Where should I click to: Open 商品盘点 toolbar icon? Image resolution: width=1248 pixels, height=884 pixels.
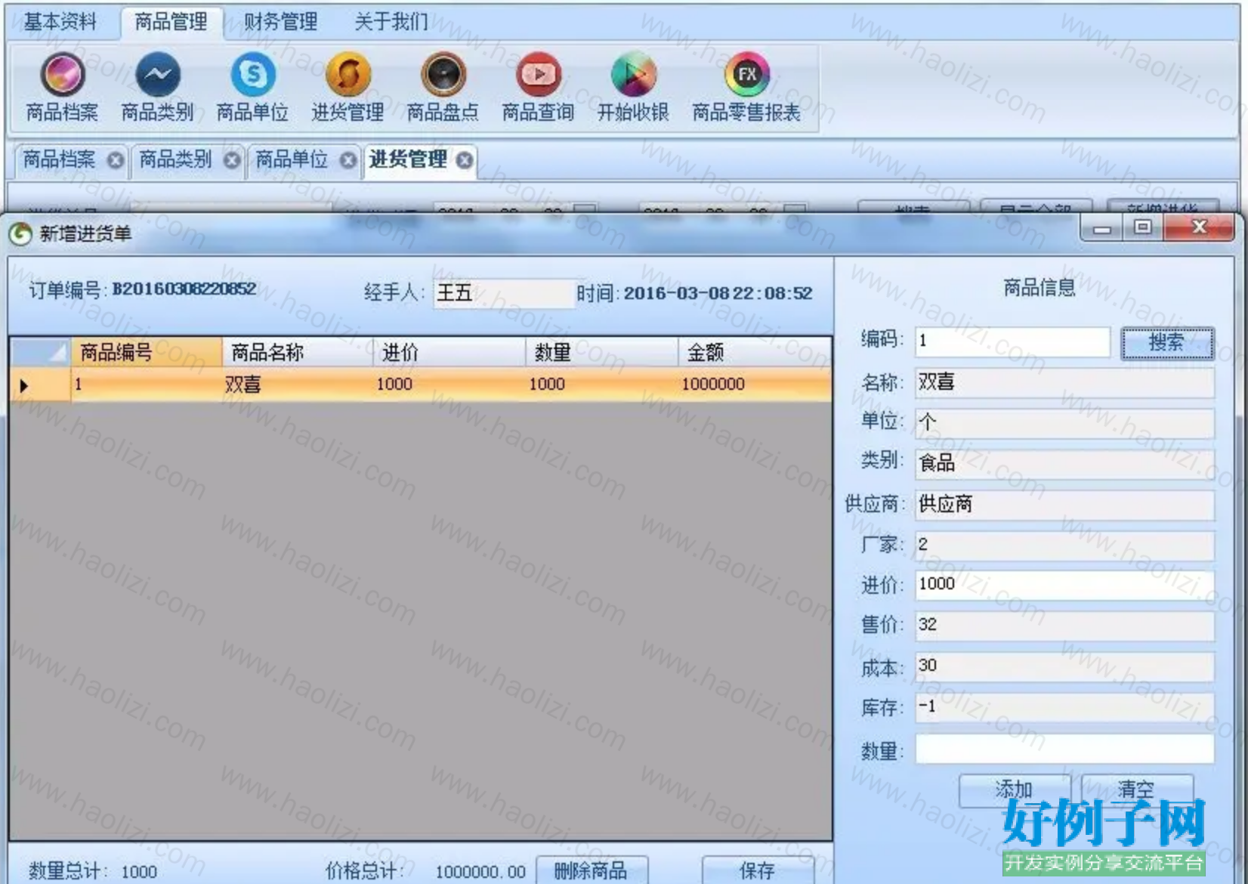[x=443, y=74]
